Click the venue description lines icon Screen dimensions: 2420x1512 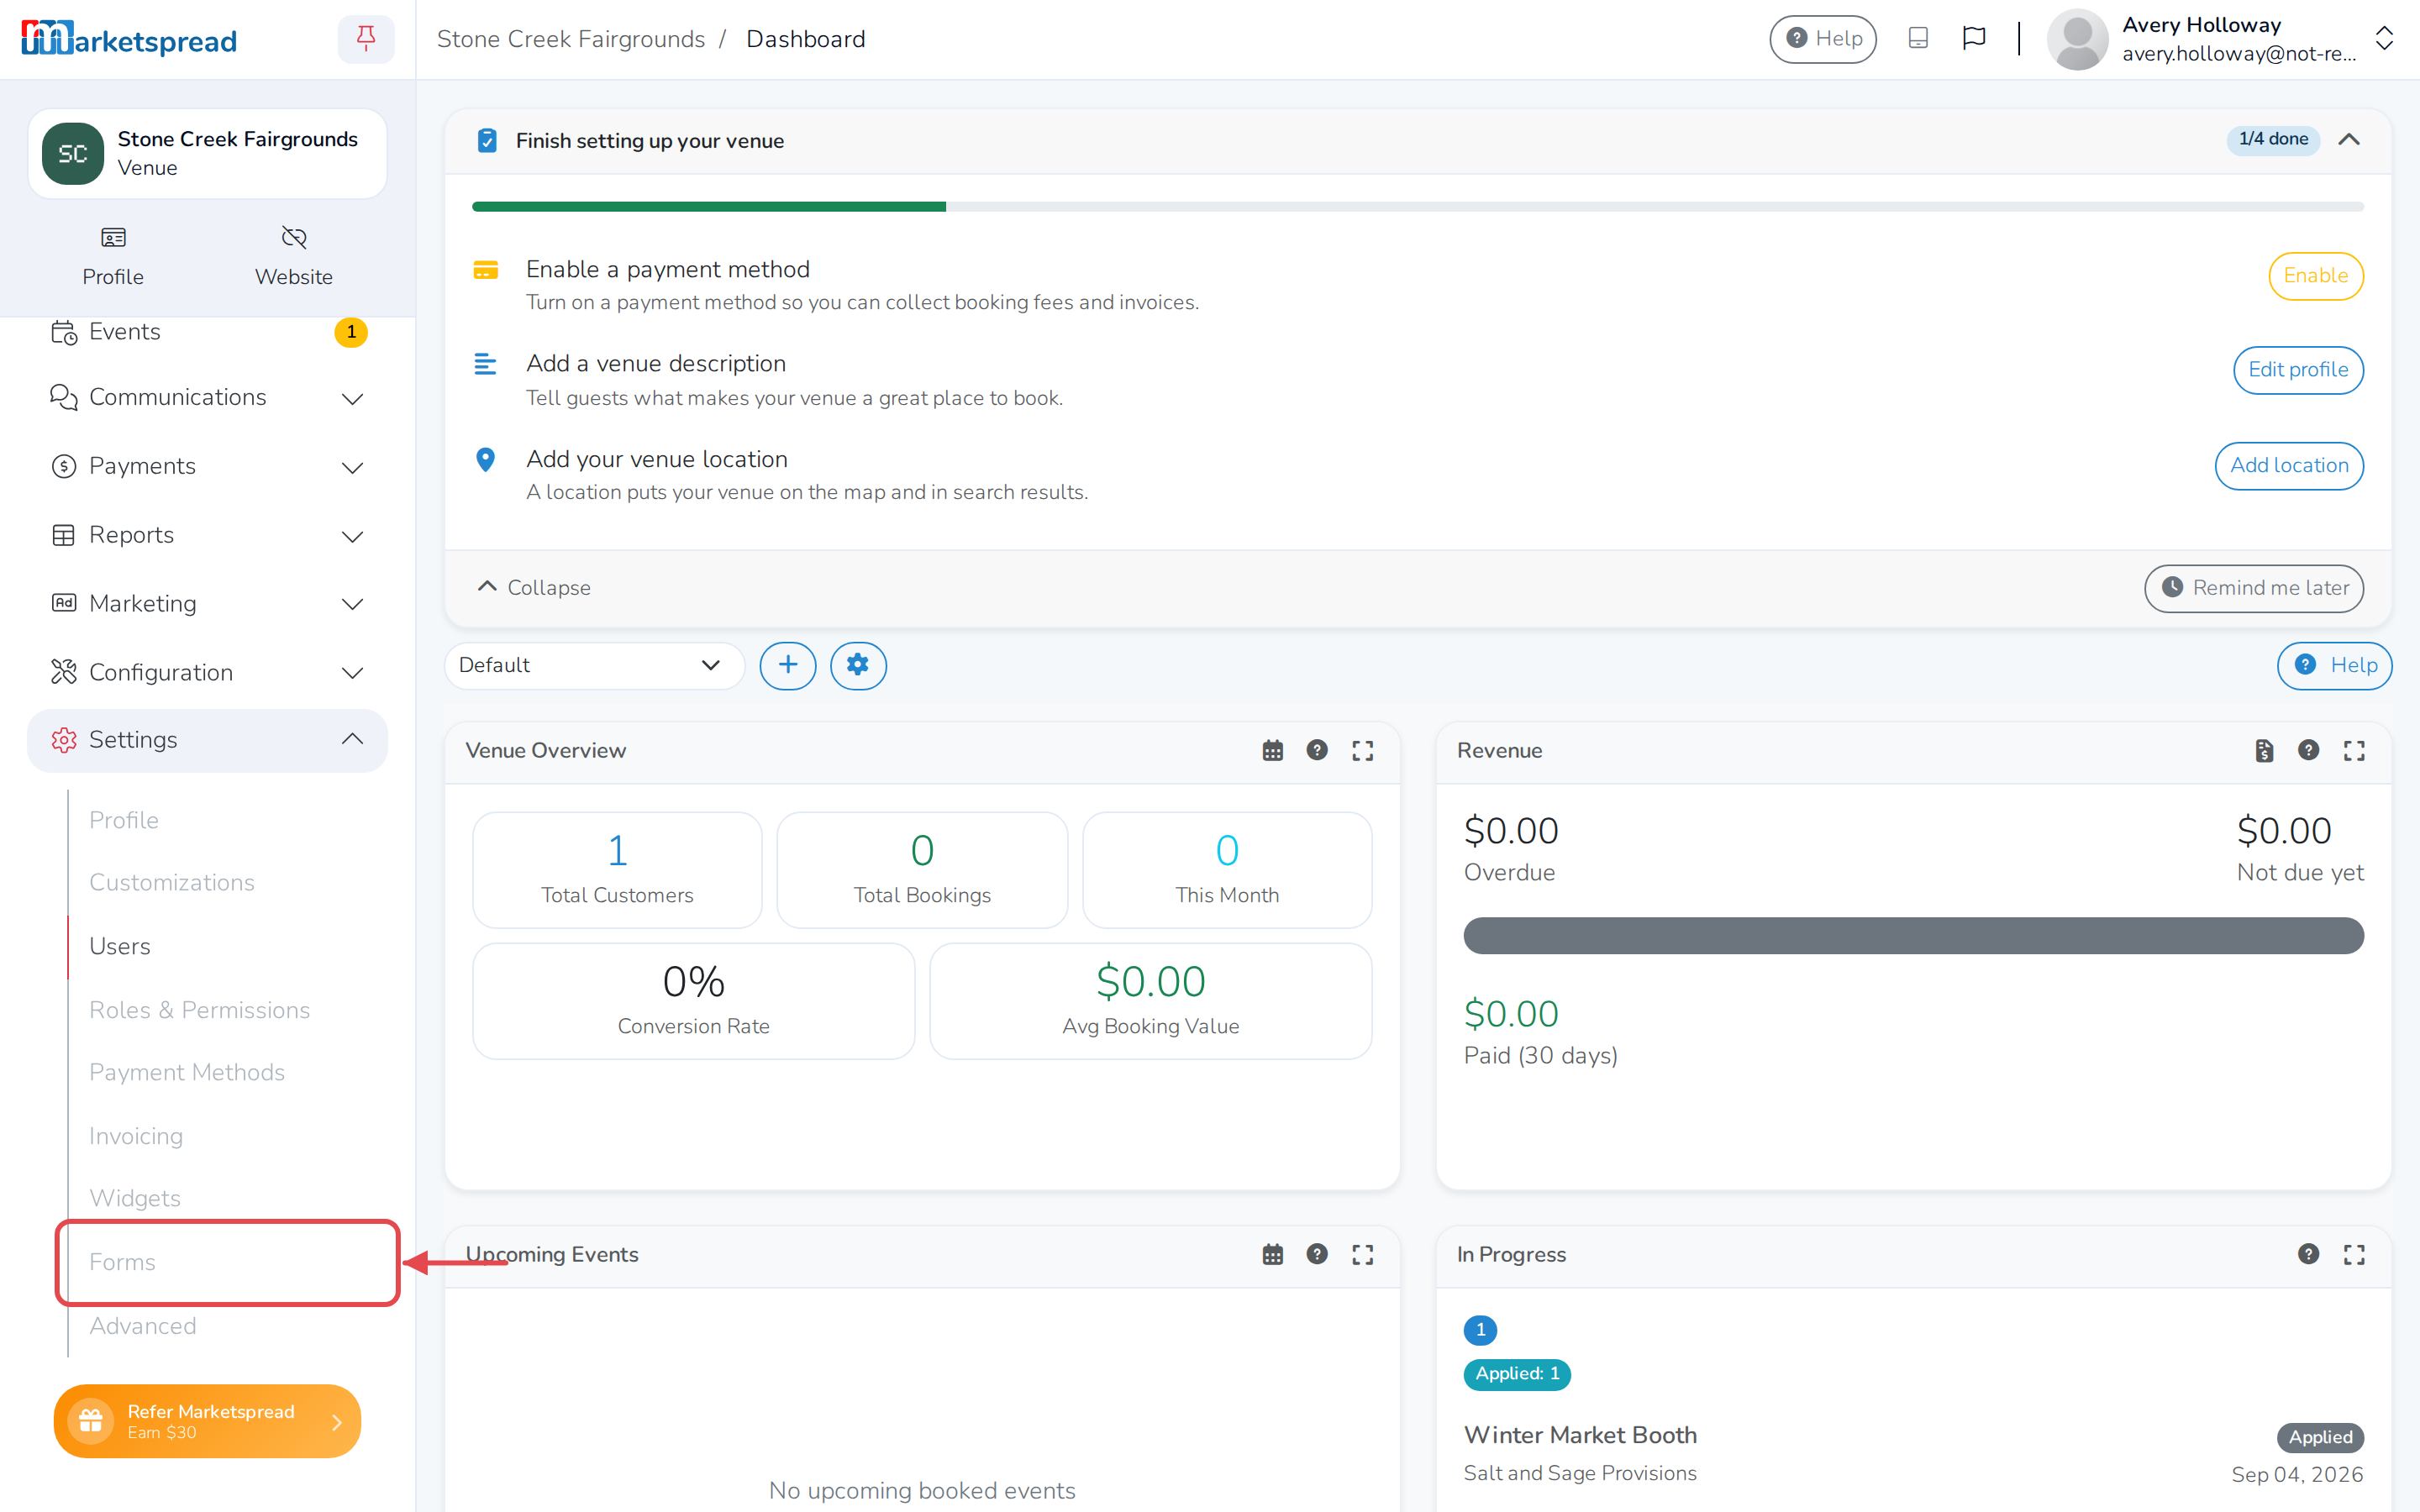485,364
